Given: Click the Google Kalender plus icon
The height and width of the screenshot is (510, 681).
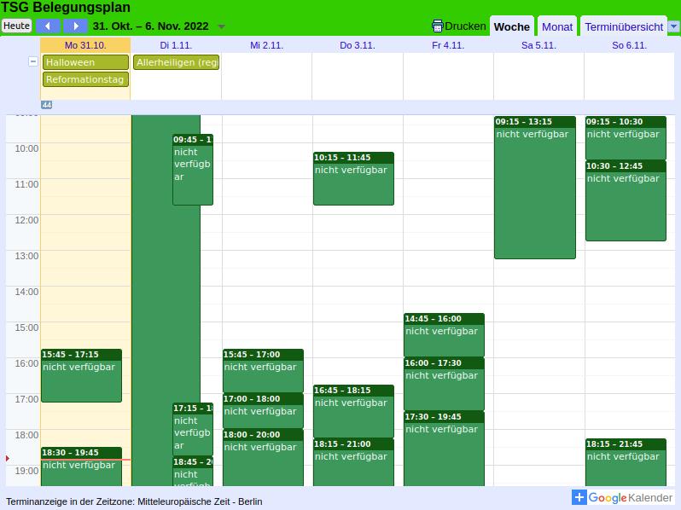Looking at the screenshot, I should click(579, 497).
